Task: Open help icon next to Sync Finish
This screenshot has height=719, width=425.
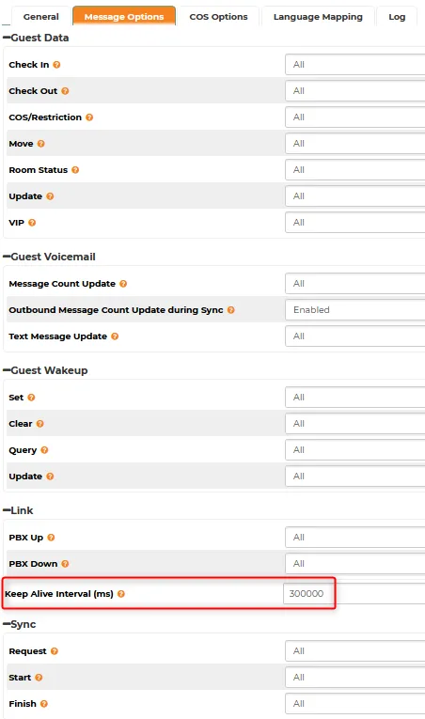Action: pos(44,704)
